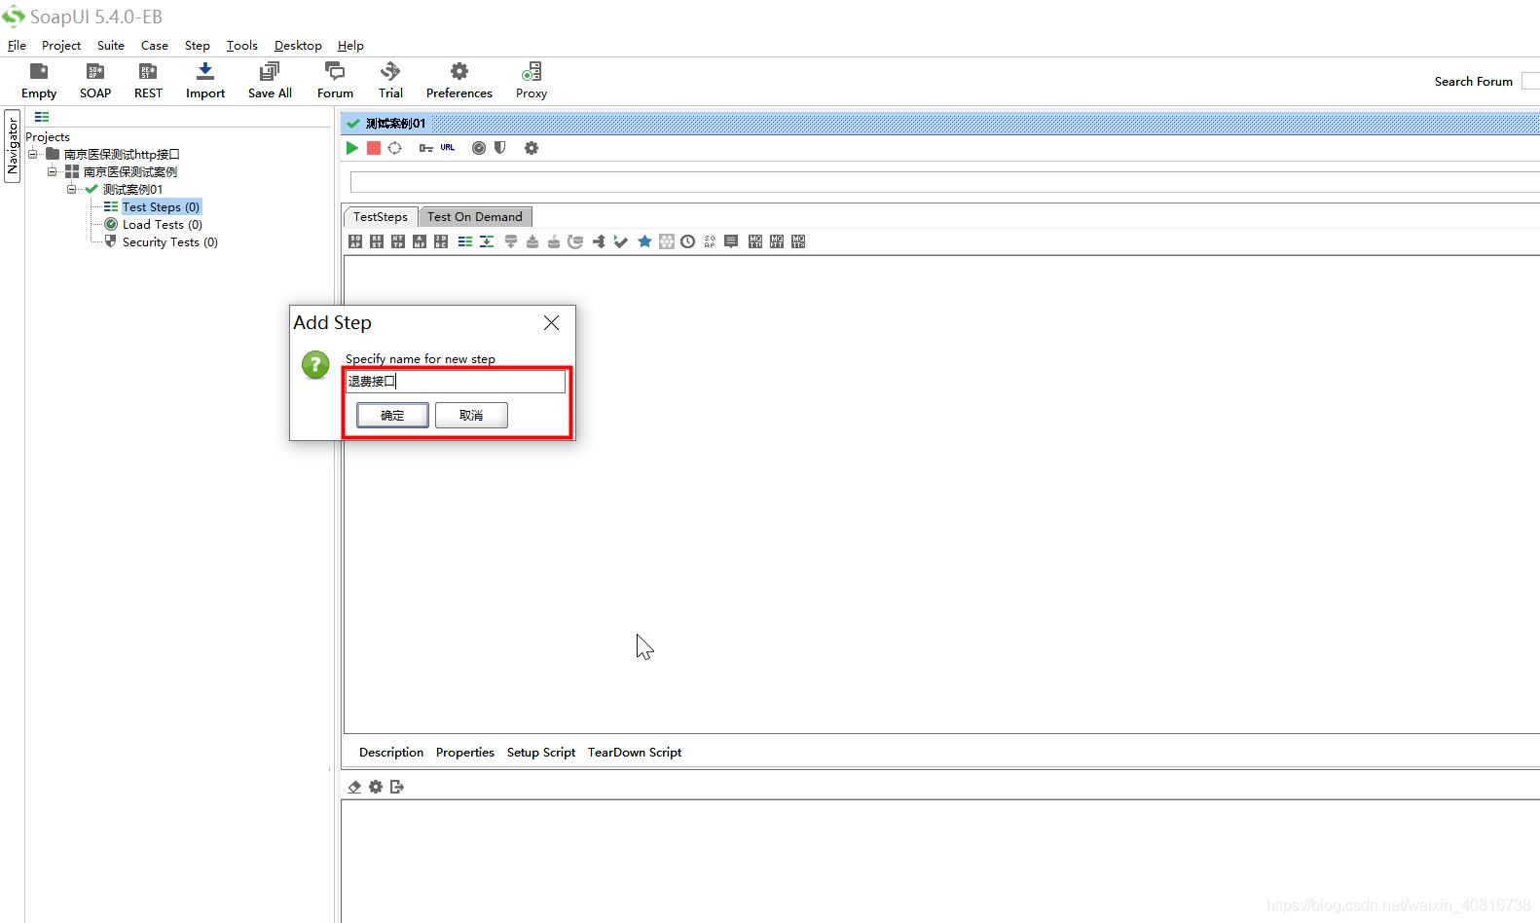
Task: Add an AMF request test step
Action: pos(420,241)
